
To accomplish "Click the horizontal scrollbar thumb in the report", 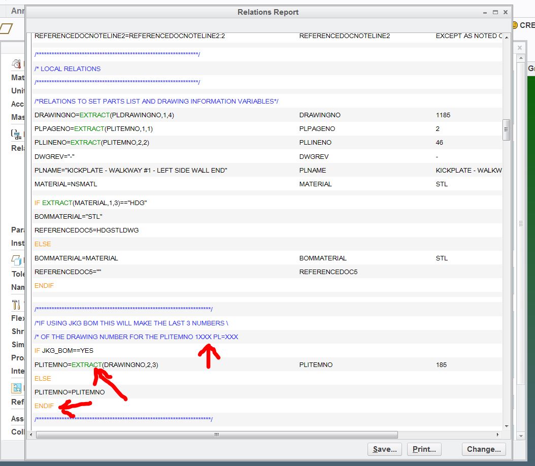I will coord(217,435).
